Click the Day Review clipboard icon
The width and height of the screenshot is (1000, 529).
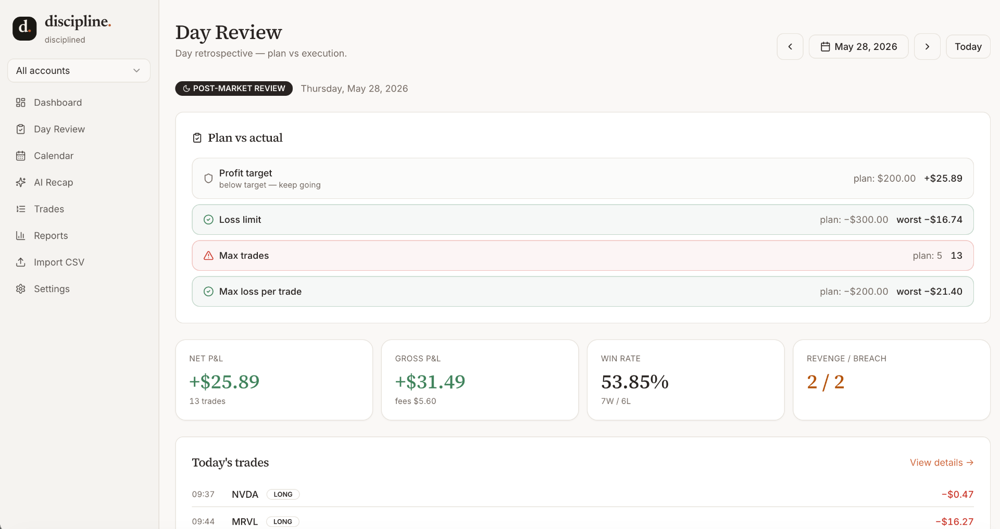tap(21, 129)
